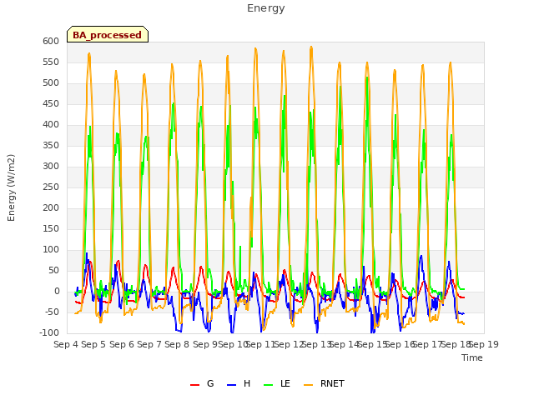Click the Sep 9 x-axis tick label
The width and height of the screenshot is (534, 400).
tap(205, 344)
